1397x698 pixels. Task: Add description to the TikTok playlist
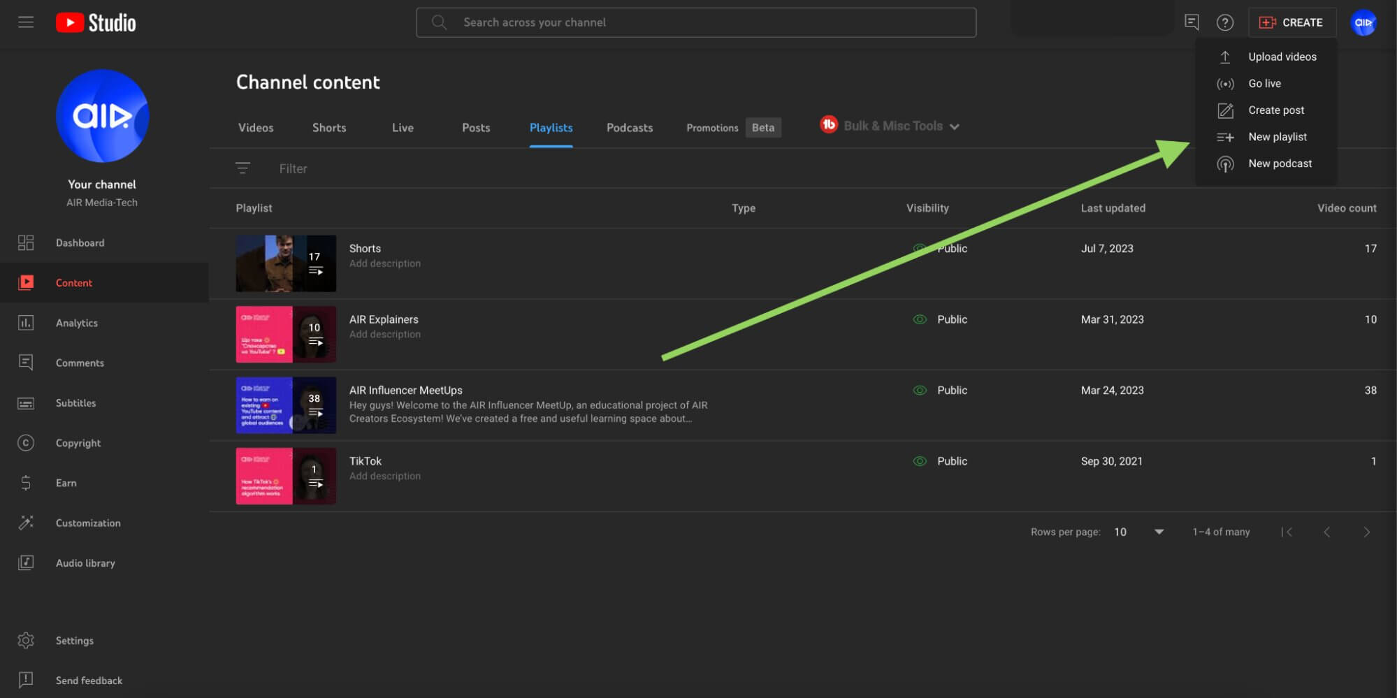point(385,476)
